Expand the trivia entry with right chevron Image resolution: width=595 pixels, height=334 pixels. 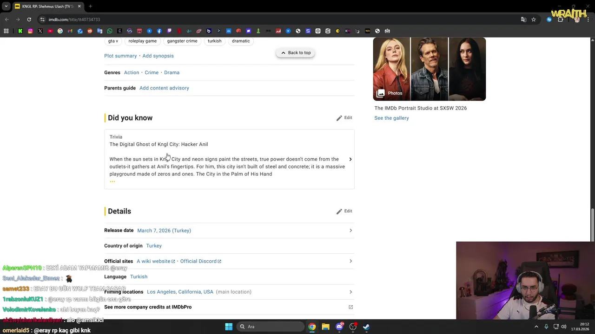point(350,160)
